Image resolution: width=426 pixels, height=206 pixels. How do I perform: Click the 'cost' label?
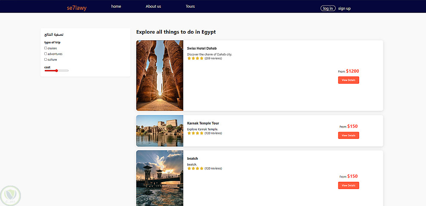(47, 67)
